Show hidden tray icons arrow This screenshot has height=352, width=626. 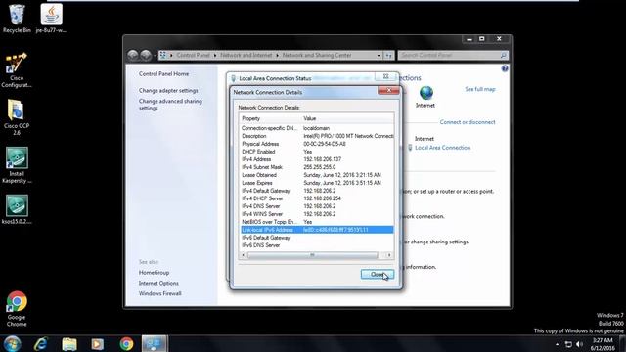click(557, 344)
